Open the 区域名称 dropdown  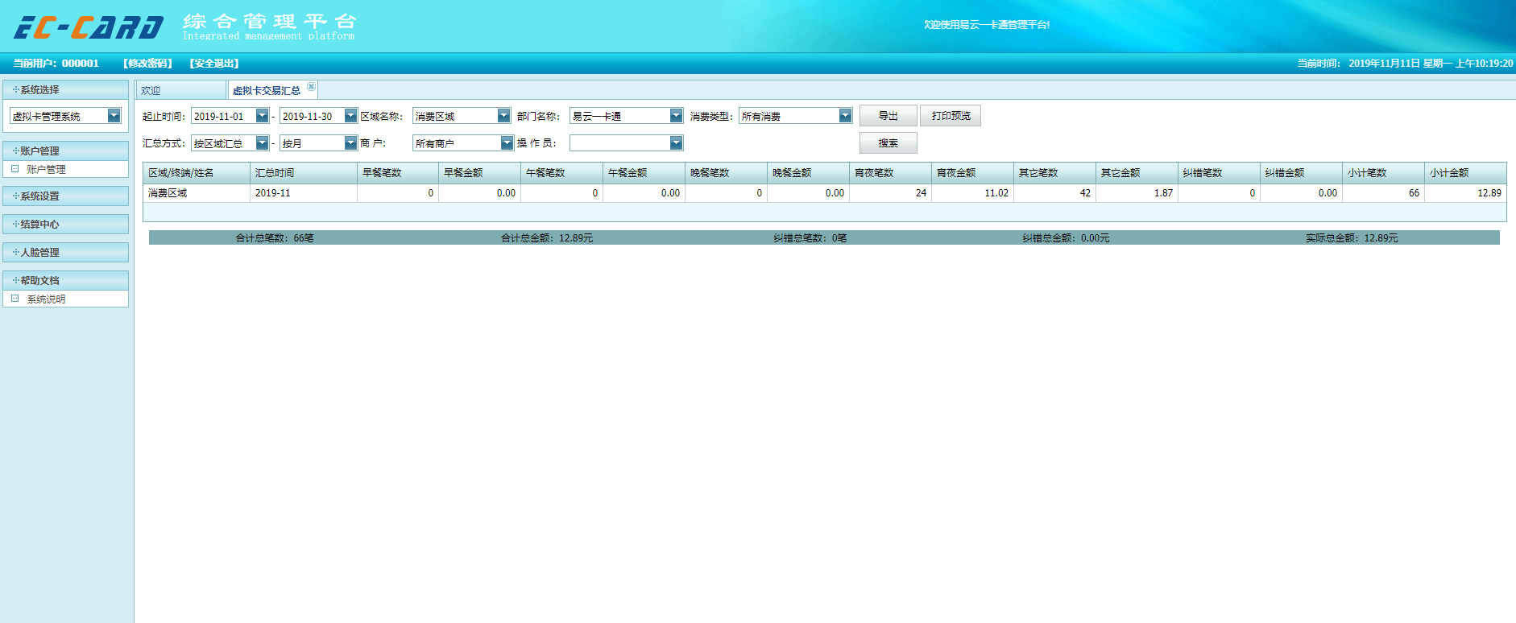coord(503,116)
